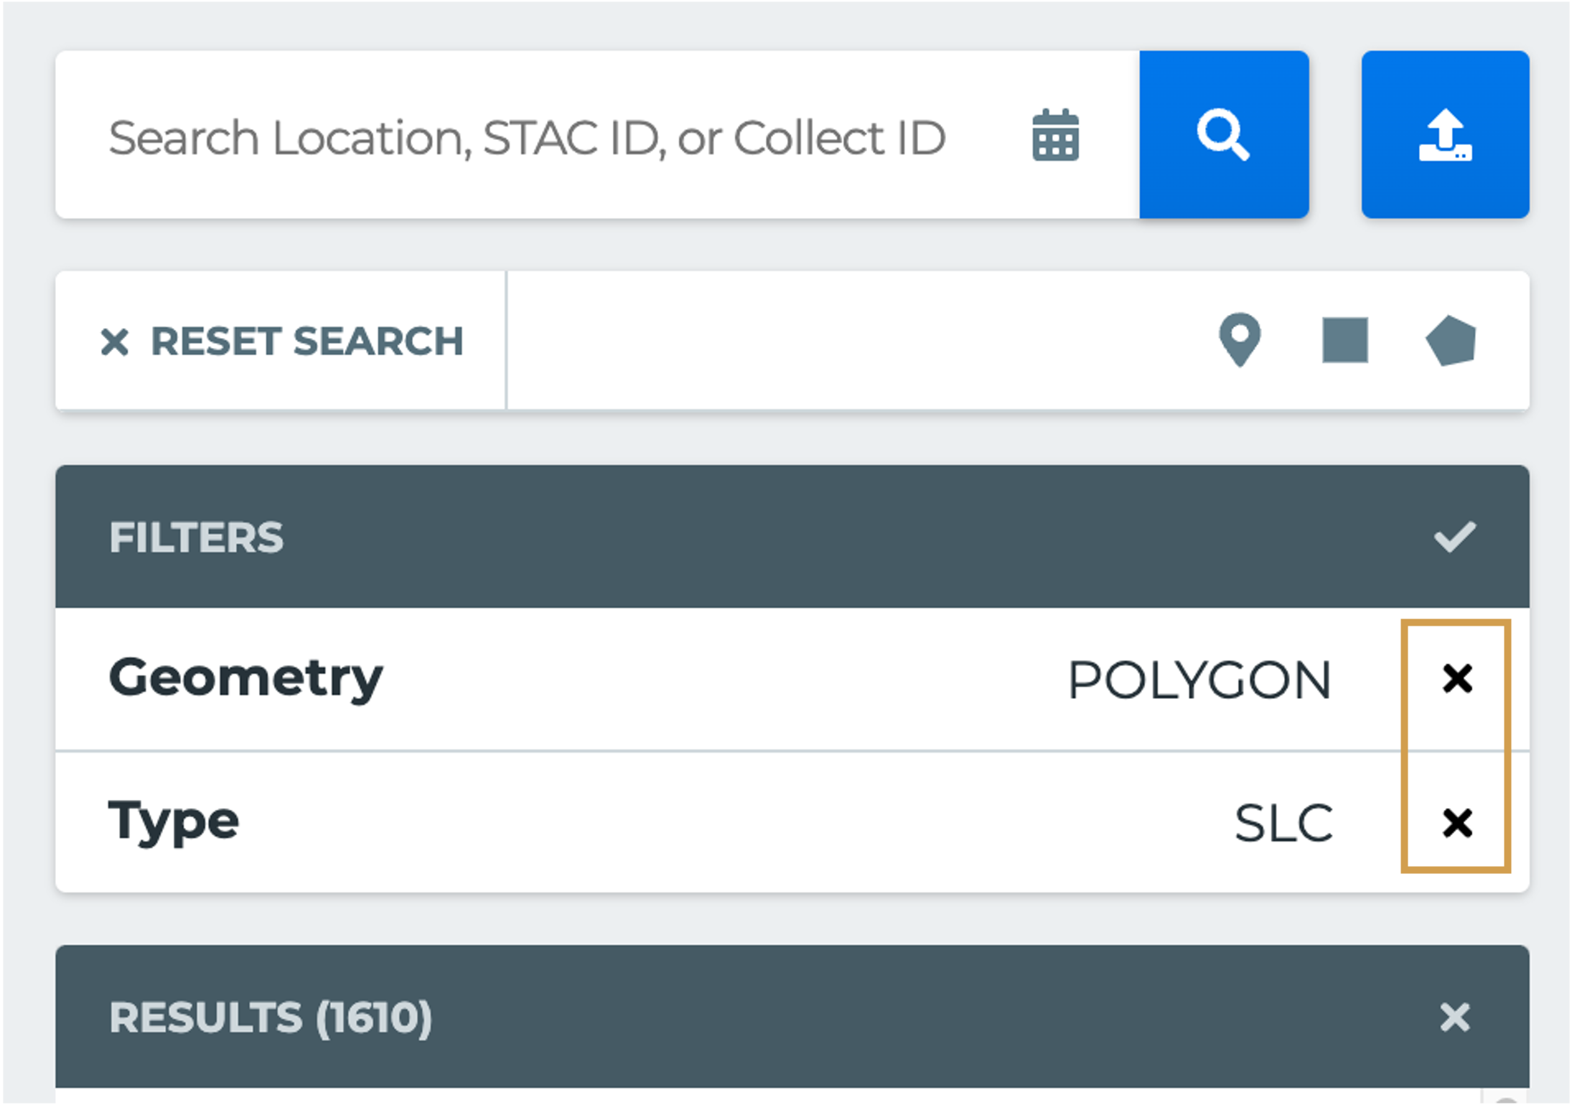Remove the Type SLC filter
This screenshot has width=1572, height=1105.
(1457, 822)
